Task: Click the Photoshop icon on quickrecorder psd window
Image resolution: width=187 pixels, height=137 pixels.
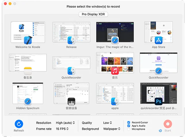Action: 159,101
